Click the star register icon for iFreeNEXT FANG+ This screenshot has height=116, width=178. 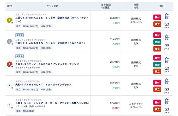(x=166, y=81)
